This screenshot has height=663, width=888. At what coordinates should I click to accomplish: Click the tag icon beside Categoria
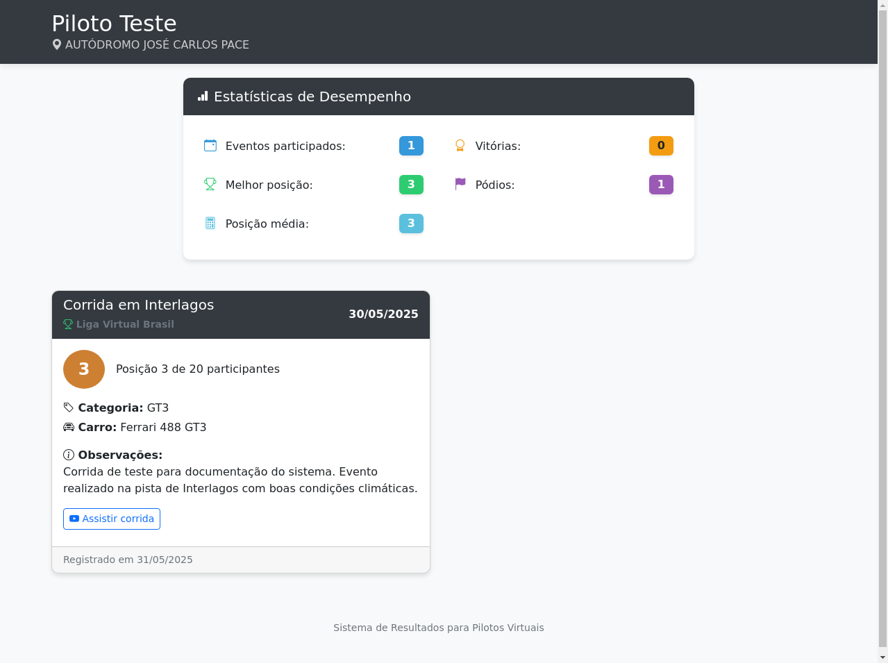69,408
